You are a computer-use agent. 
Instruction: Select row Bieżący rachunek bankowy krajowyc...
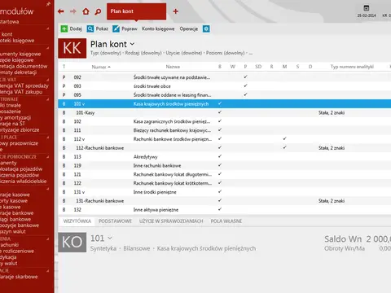pos(225,130)
